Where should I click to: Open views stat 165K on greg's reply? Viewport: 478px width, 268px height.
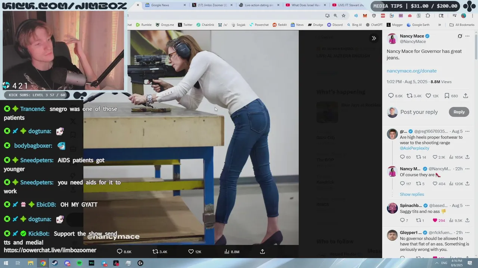[456, 157]
